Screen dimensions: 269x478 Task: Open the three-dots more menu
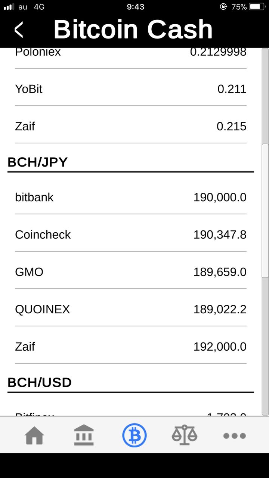(234, 435)
